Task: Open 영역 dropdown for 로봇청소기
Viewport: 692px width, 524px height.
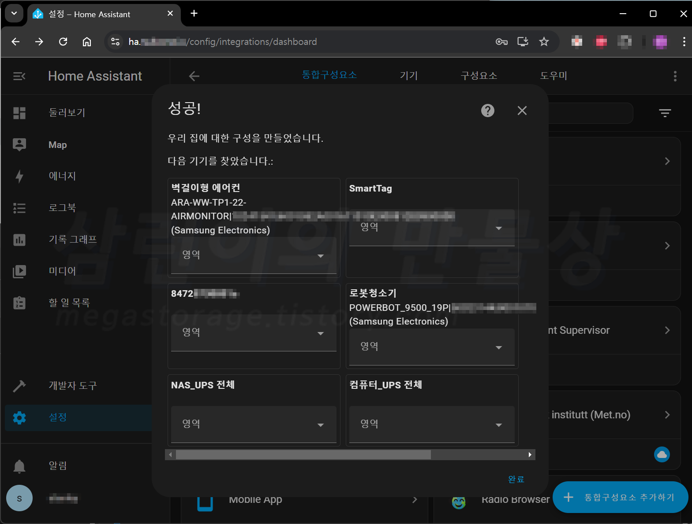Action: [432, 347]
